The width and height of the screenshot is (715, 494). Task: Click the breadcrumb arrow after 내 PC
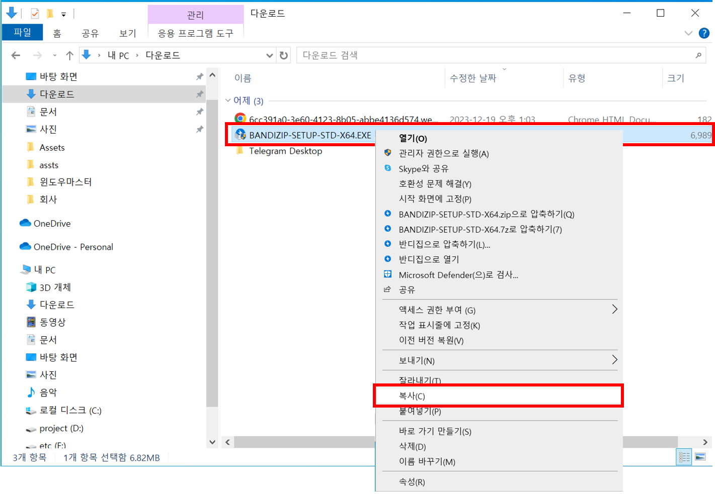[x=137, y=55]
